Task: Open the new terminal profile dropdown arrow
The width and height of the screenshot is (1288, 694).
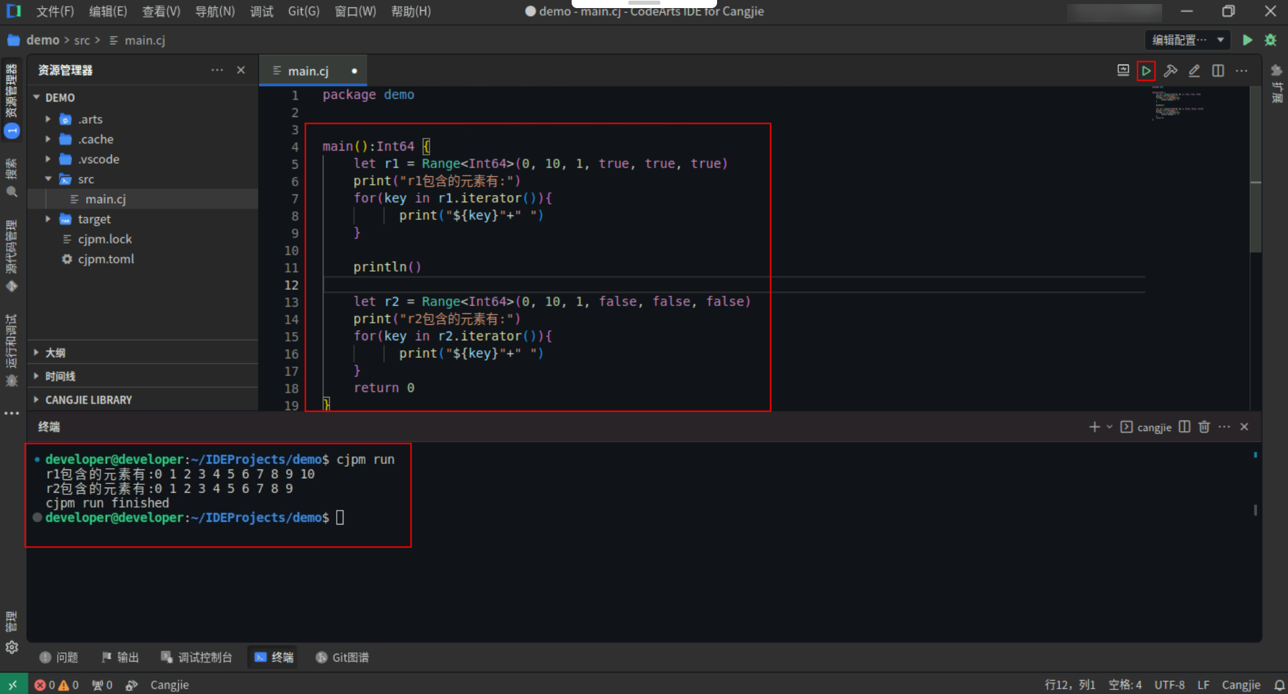Action: tap(1110, 427)
